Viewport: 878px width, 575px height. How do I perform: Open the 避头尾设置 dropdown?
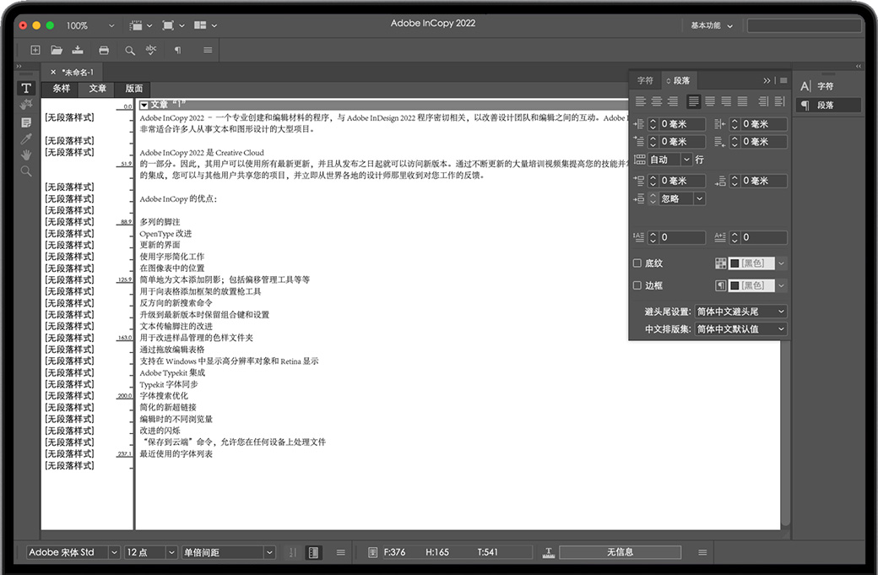[740, 312]
